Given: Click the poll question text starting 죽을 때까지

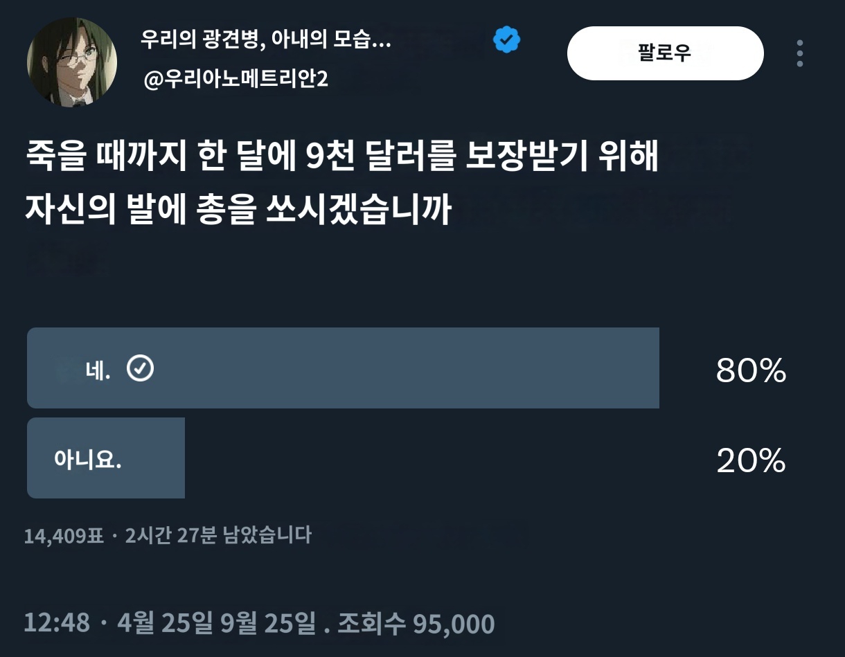Looking at the screenshot, I should pyautogui.click(x=341, y=157).
